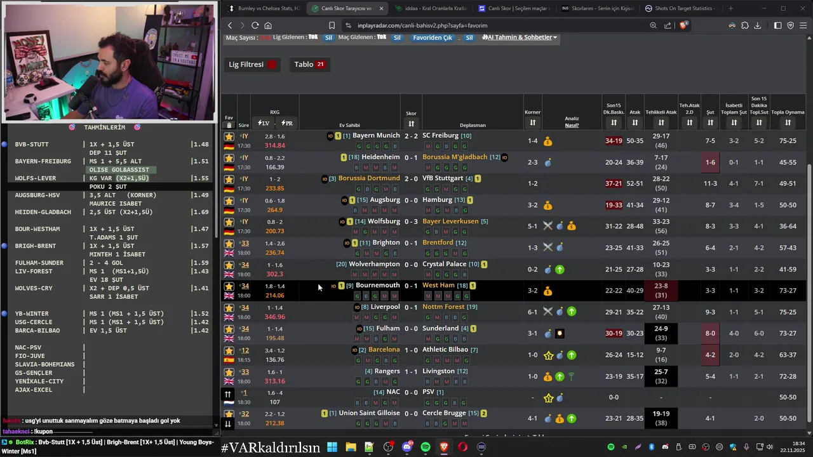Open the AI Tahmin & Sohbetler dropdown

[520, 37]
